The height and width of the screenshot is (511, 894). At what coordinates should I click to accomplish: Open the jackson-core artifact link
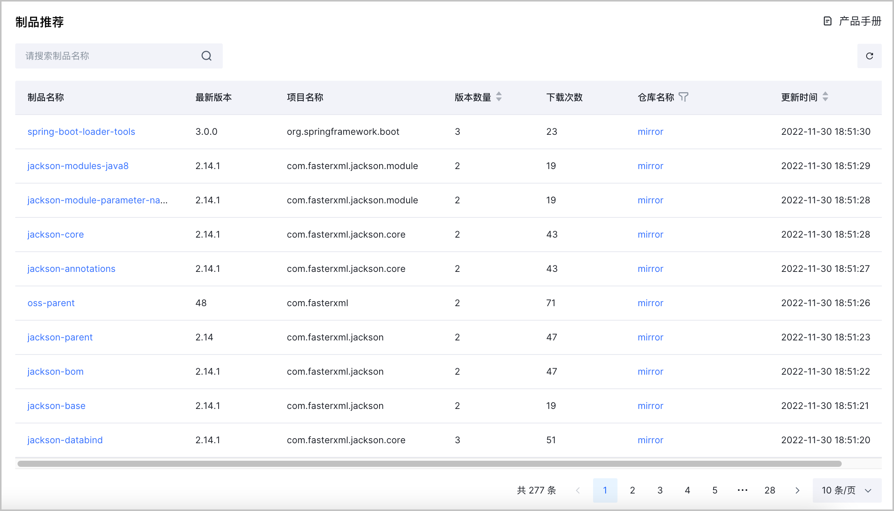(56, 235)
